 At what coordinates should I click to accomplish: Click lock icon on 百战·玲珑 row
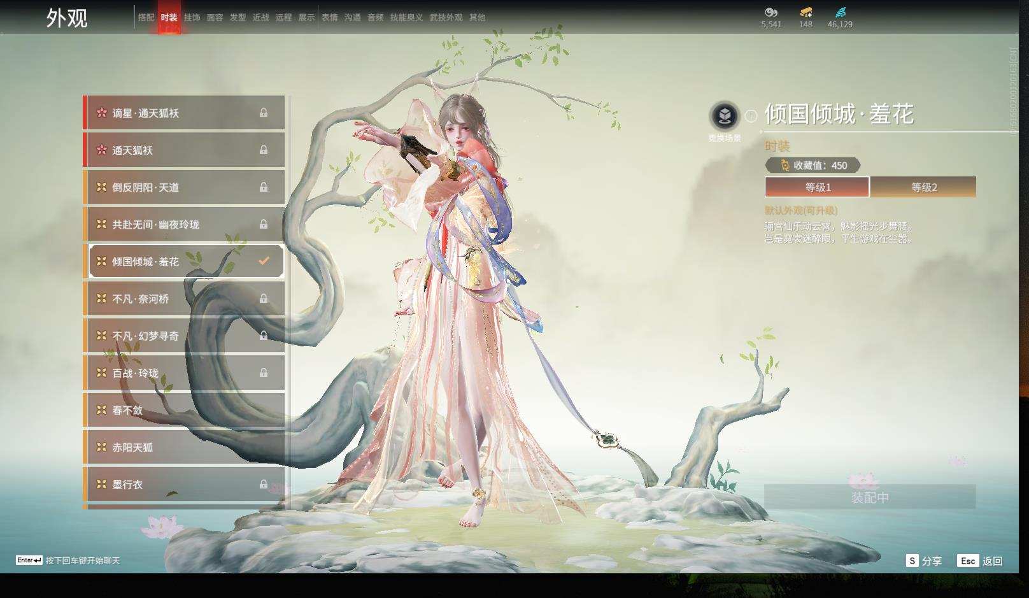click(x=264, y=373)
